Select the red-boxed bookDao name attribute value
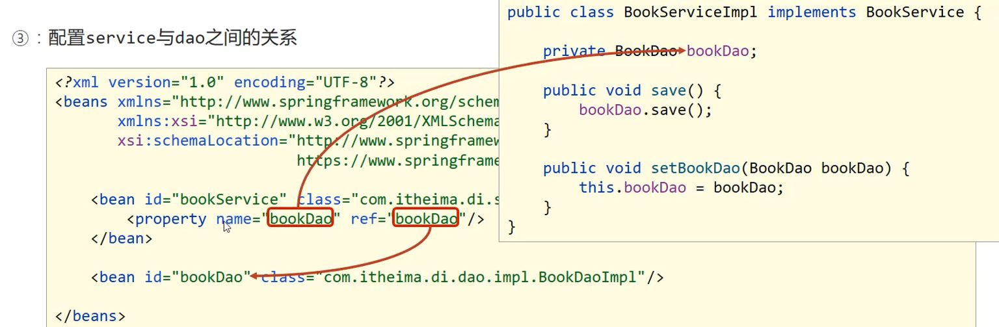 300,219
